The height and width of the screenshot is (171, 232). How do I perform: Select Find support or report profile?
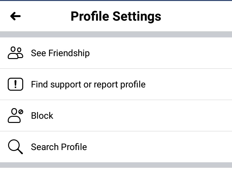(x=116, y=84)
